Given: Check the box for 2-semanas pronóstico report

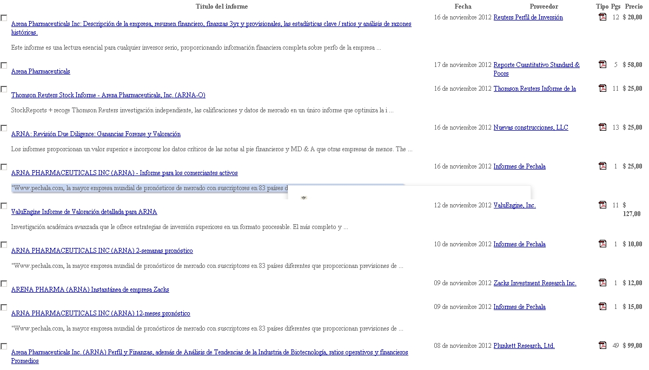Looking at the screenshot, I should point(4,245).
